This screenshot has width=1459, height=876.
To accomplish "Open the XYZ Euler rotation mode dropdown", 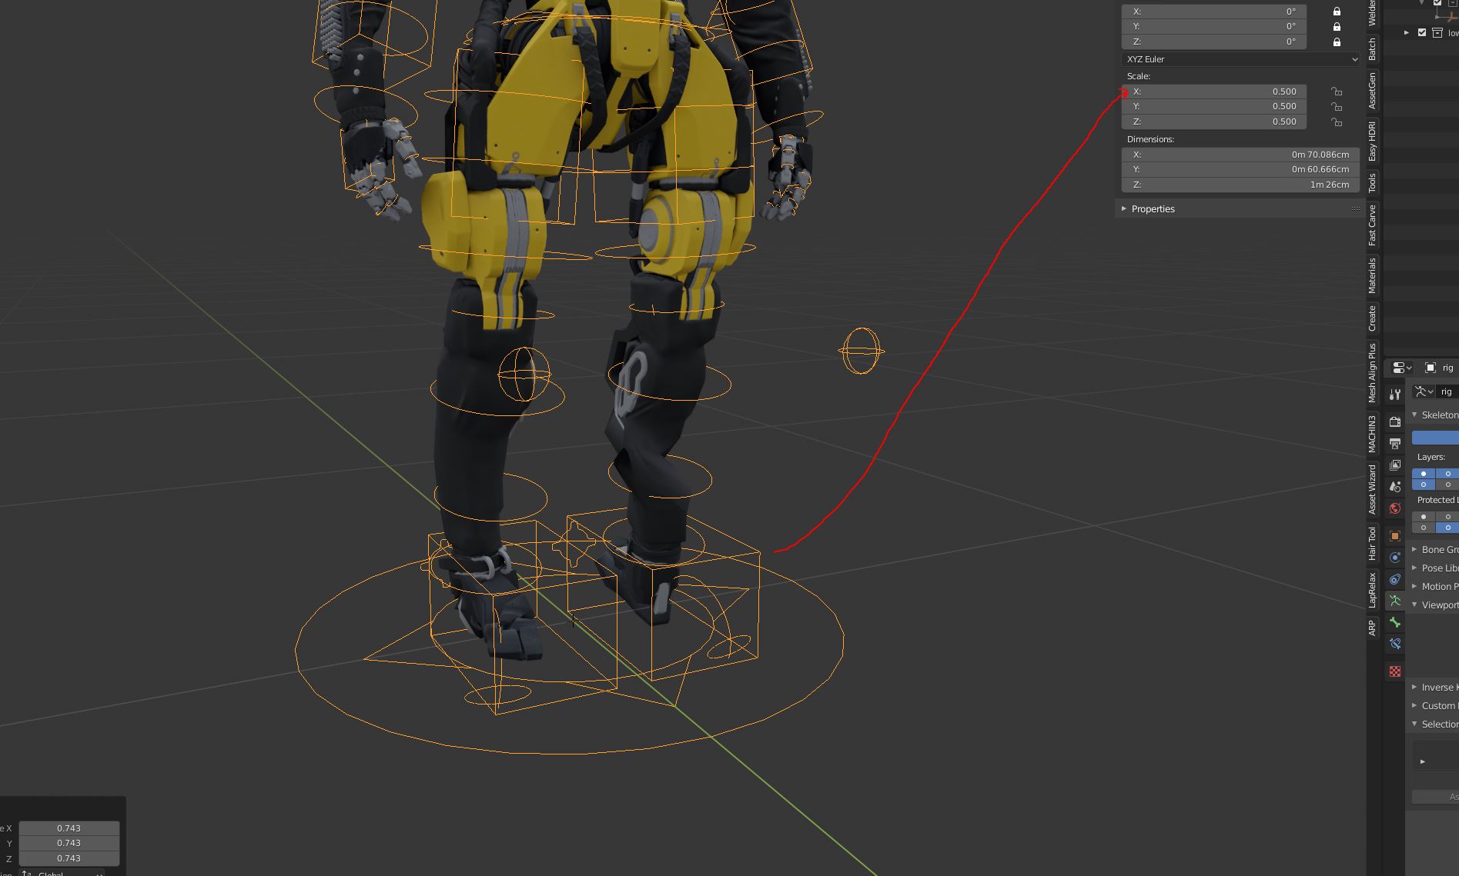I will [1240, 59].
